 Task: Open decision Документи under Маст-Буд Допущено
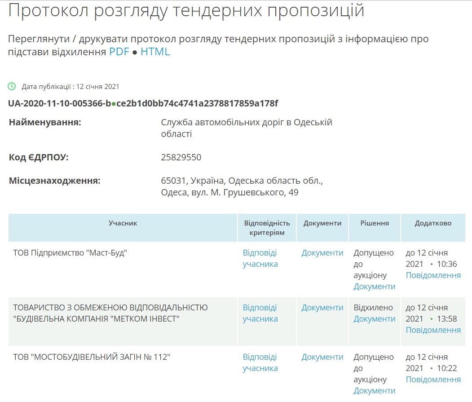pyautogui.click(x=374, y=287)
